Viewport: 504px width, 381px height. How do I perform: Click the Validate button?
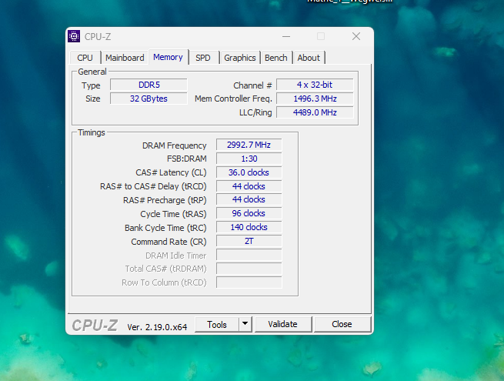click(283, 324)
